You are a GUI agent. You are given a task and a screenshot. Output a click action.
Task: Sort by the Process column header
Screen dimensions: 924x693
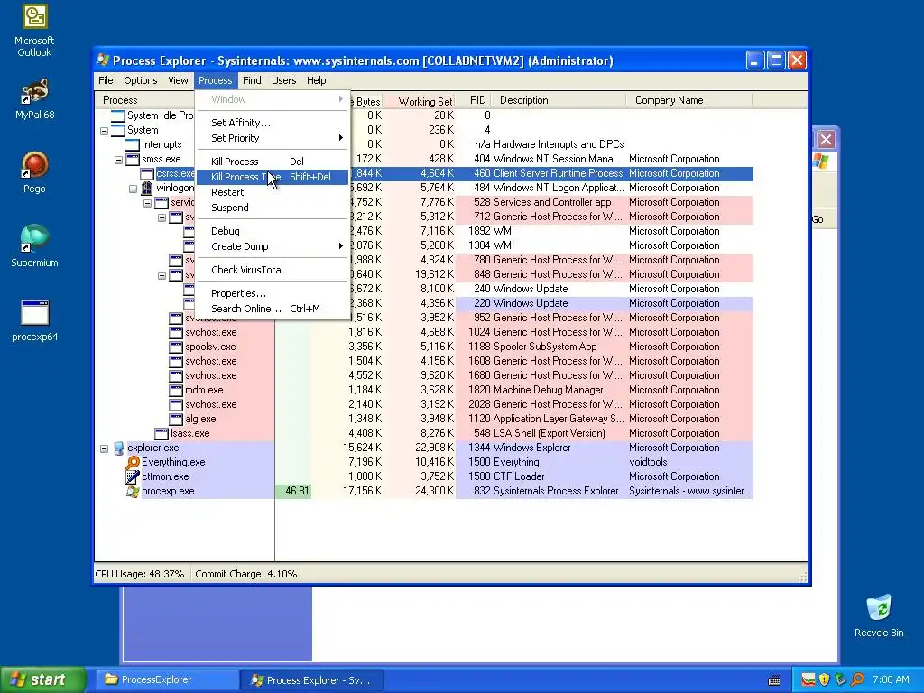click(x=145, y=100)
